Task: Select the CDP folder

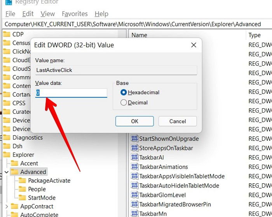Action: pos(18,34)
